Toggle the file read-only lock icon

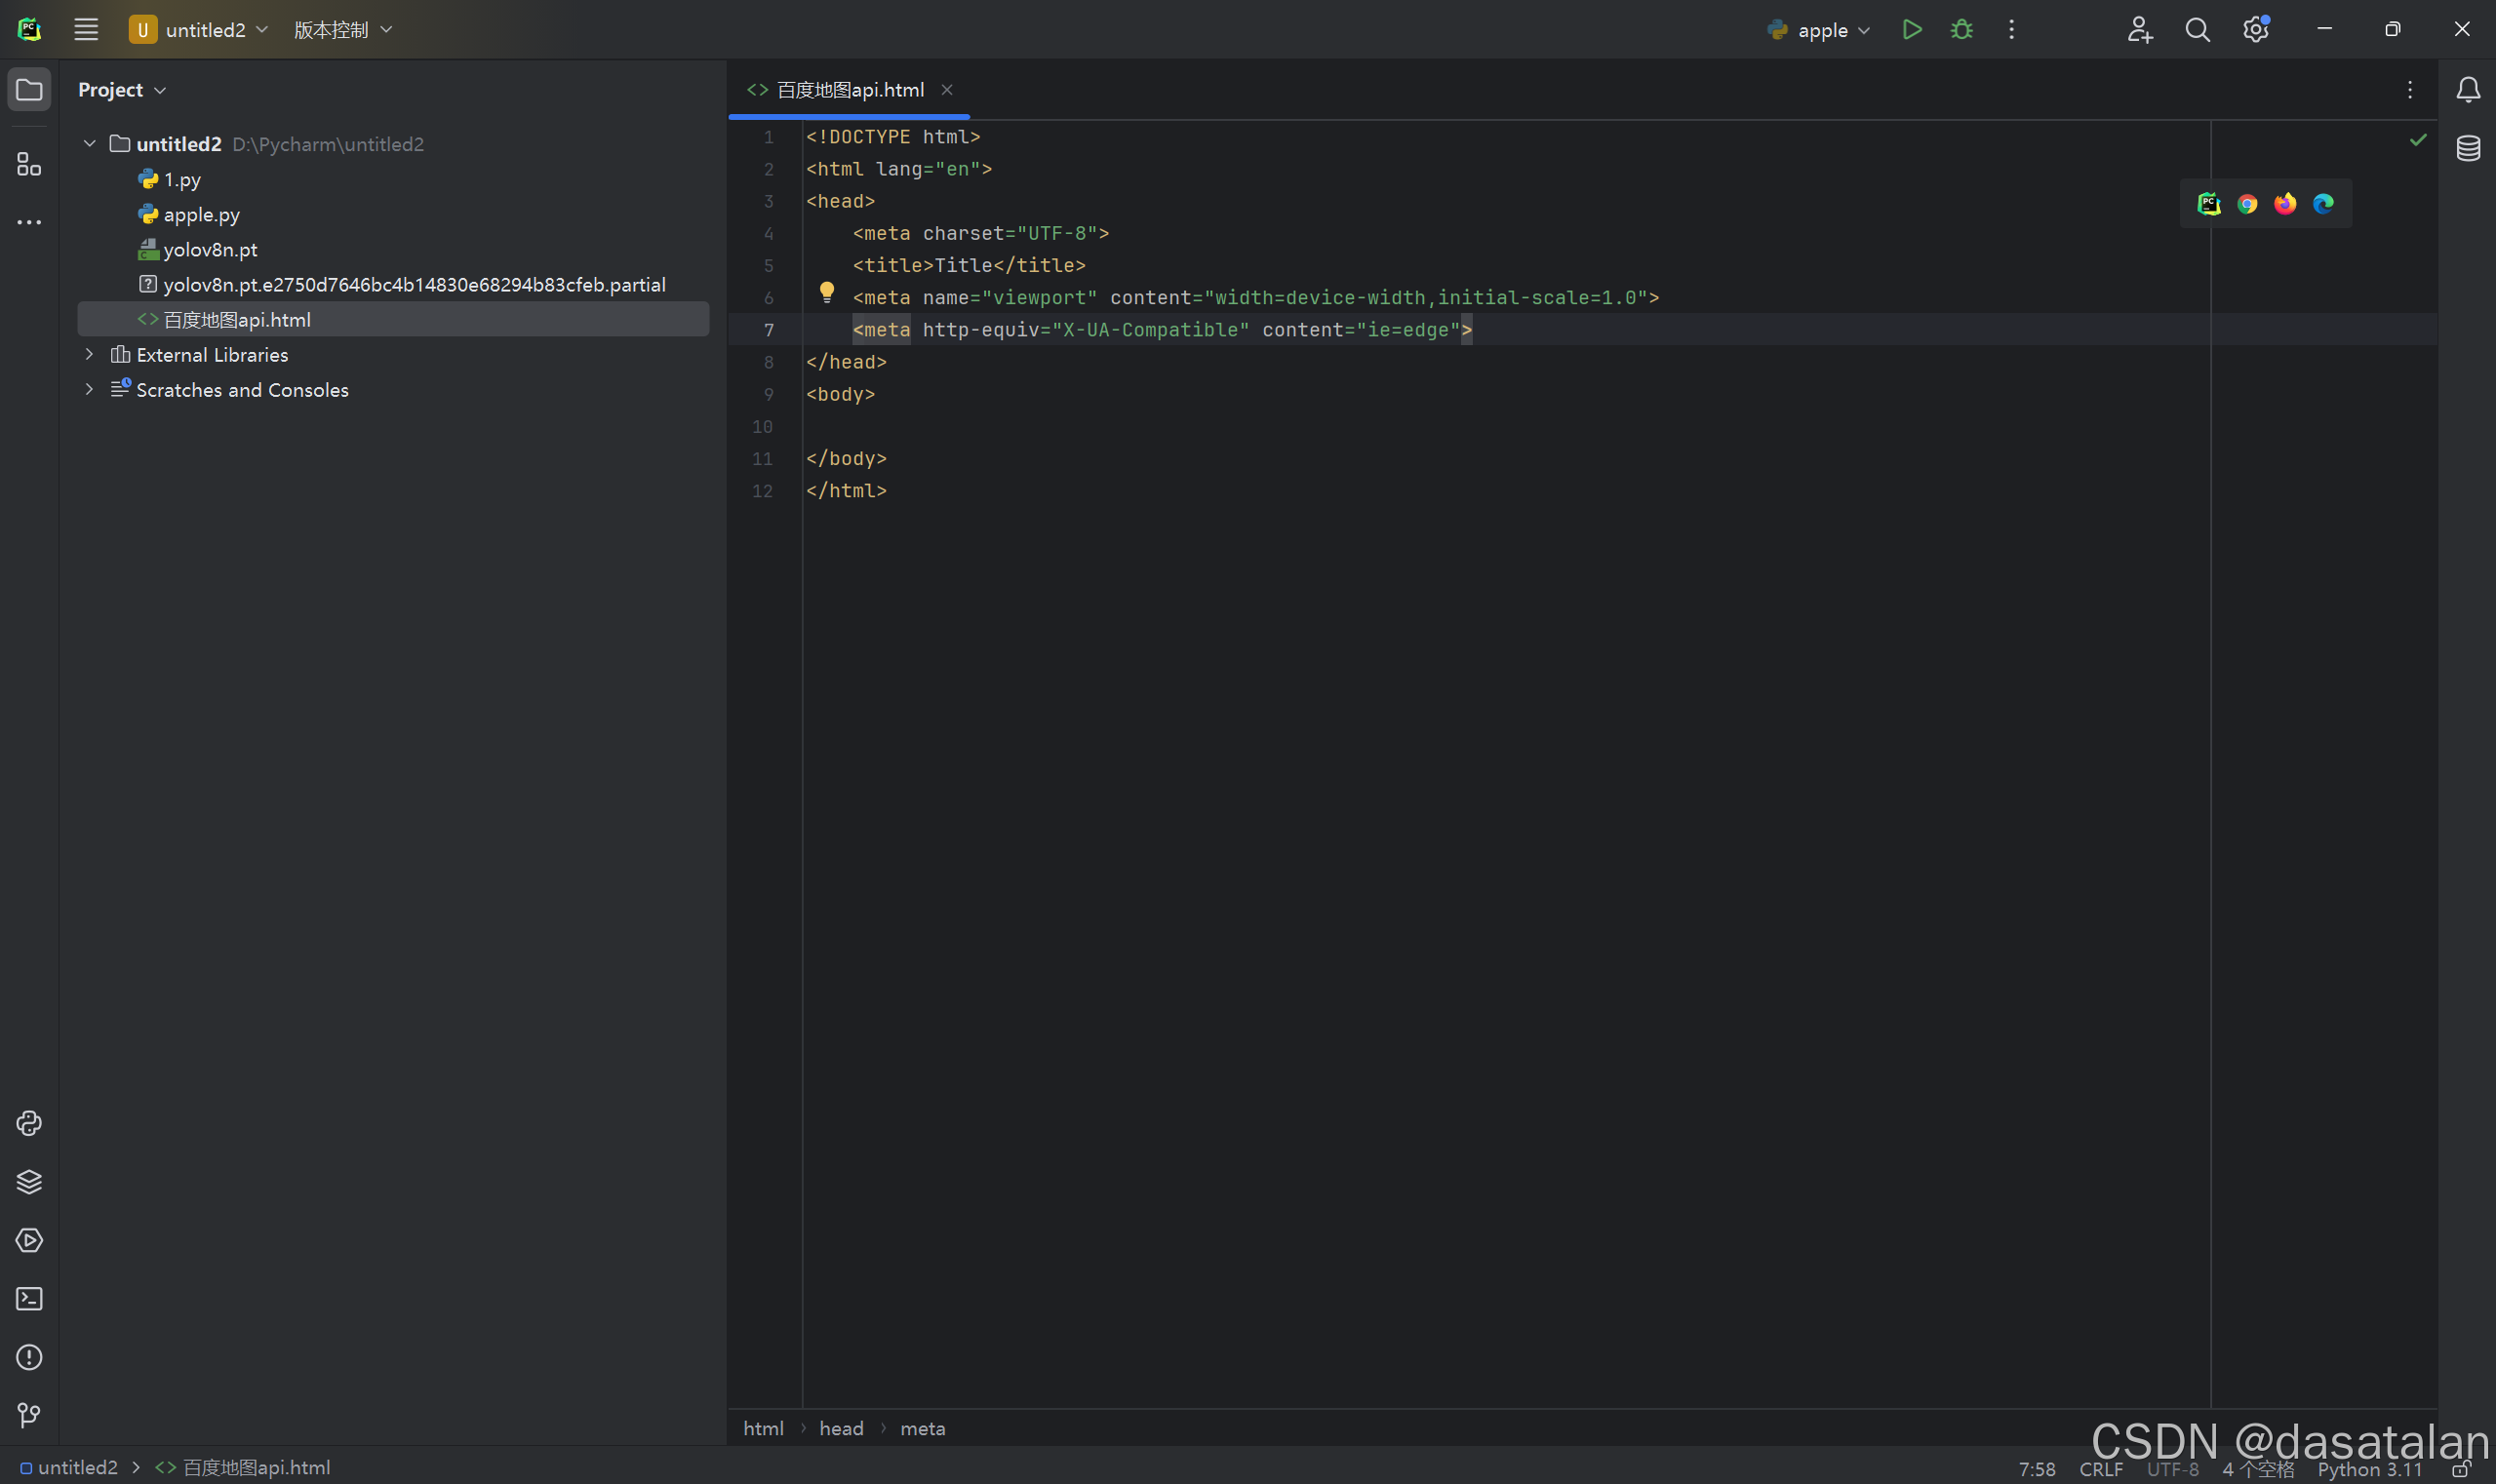click(x=2461, y=1469)
